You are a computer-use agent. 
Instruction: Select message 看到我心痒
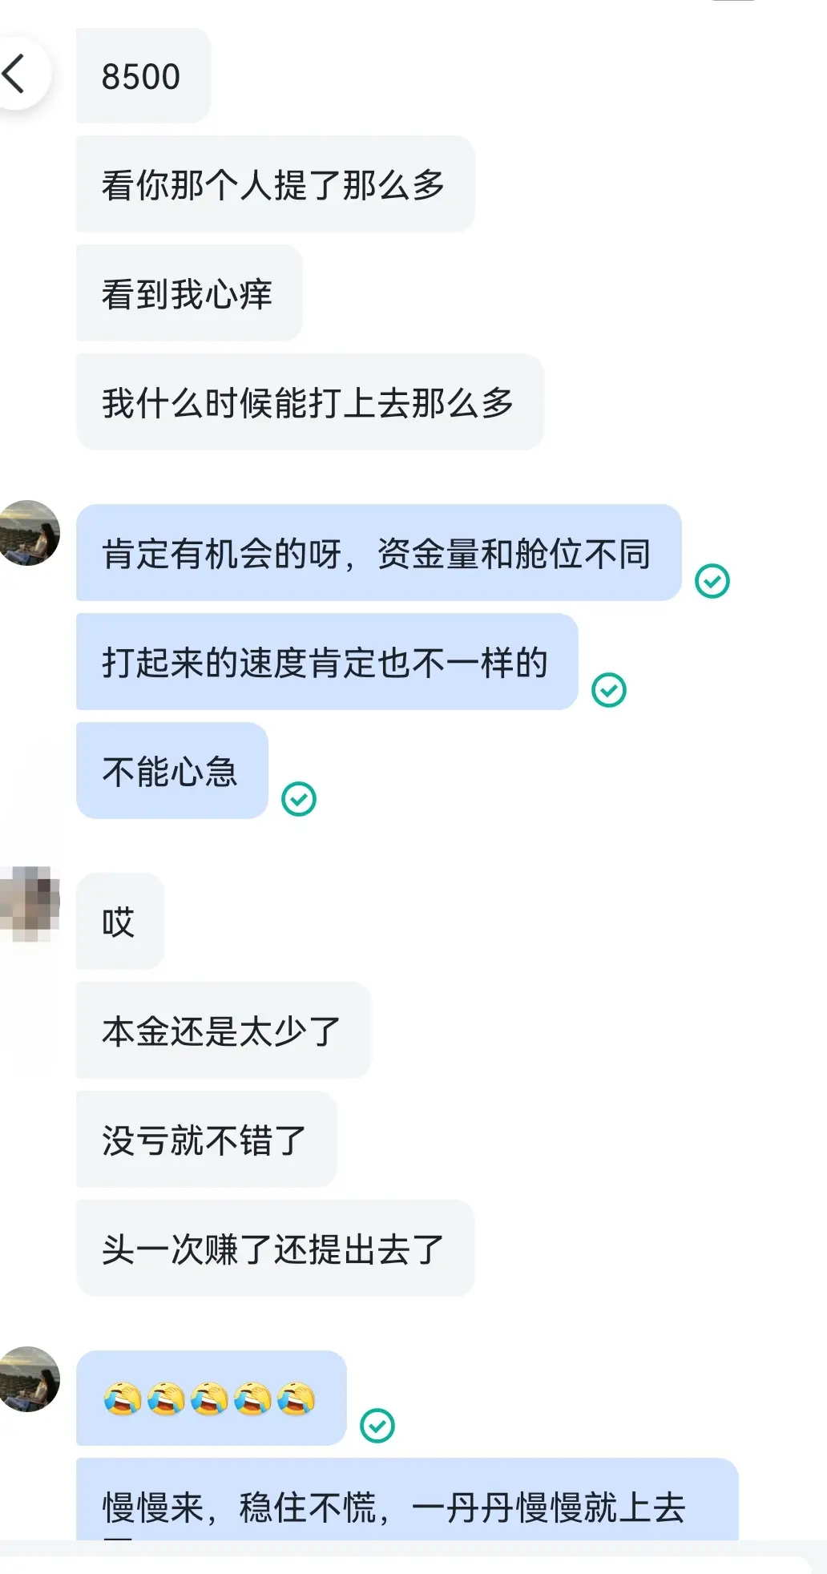click(x=189, y=293)
